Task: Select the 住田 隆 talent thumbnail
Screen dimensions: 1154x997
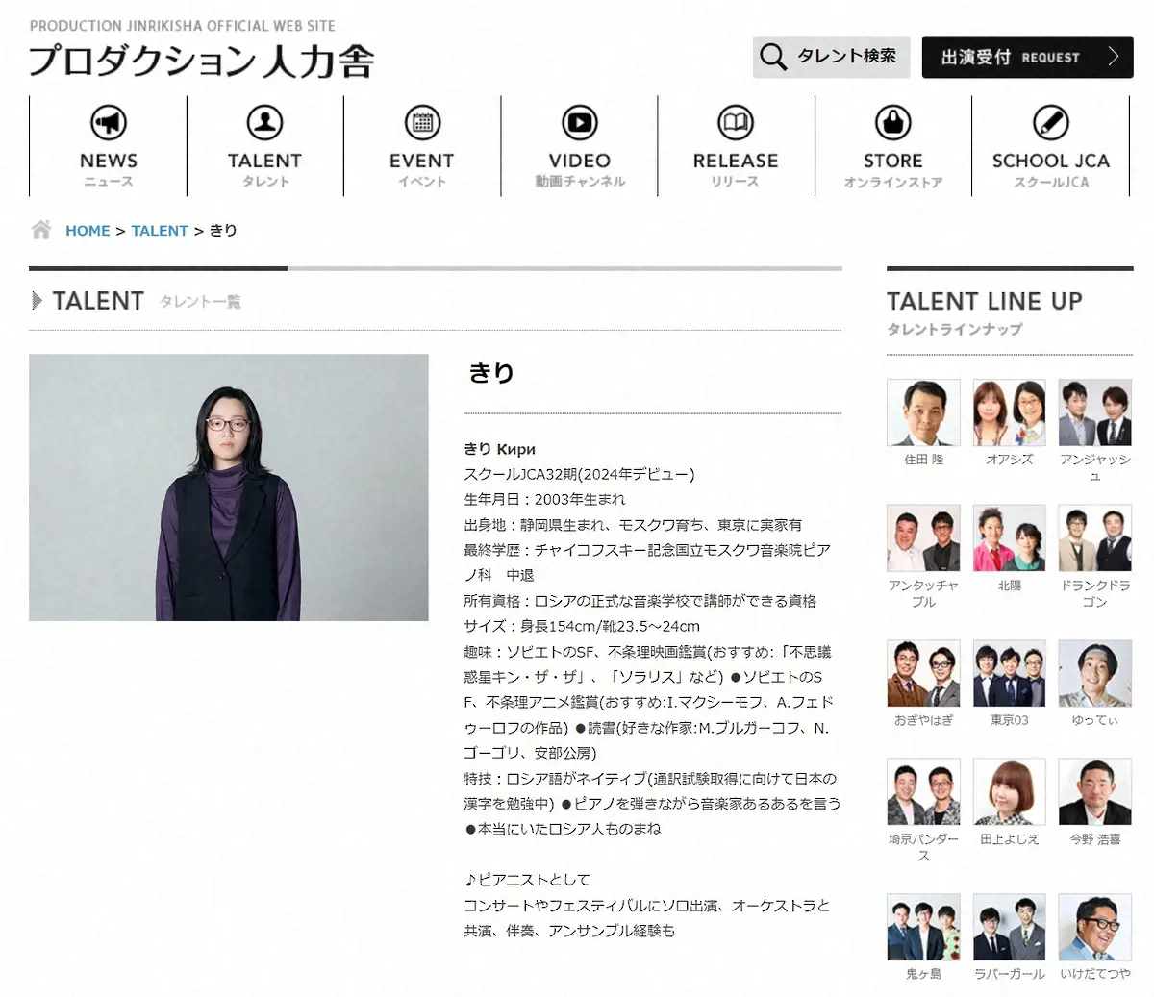Action: click(923, 412)
